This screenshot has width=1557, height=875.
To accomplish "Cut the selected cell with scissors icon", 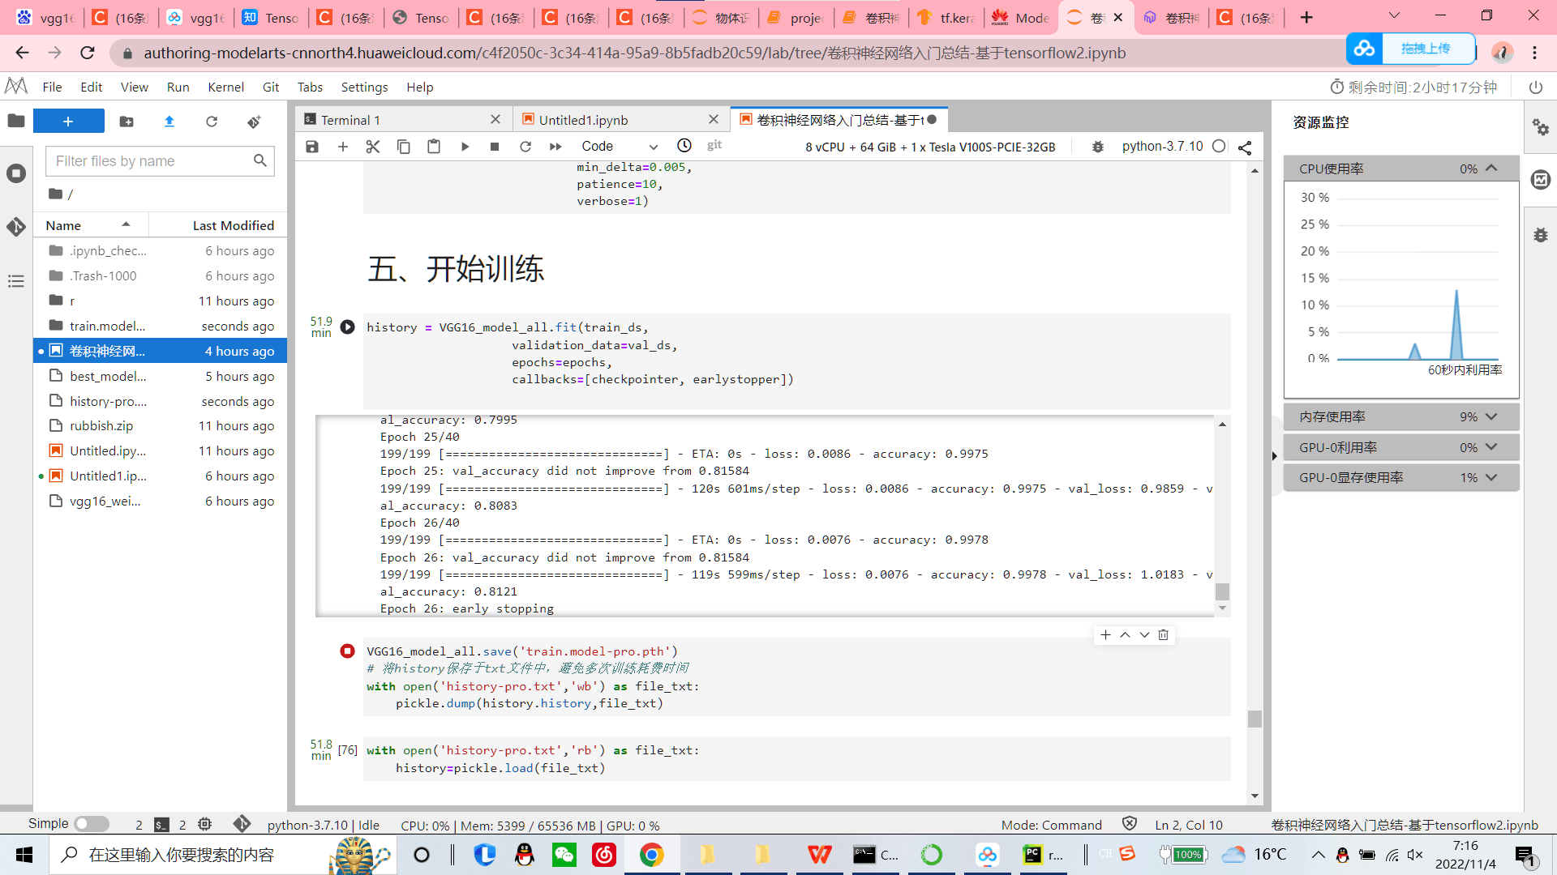I will (373, 147).
